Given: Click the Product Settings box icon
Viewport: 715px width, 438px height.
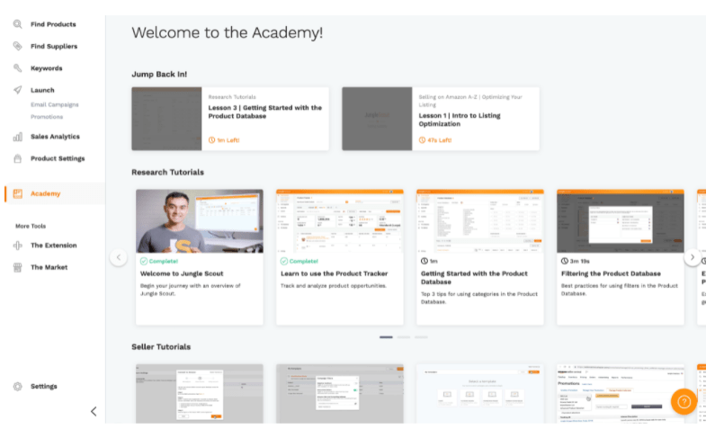Looking at the screenshot, I should click(17, 158).
